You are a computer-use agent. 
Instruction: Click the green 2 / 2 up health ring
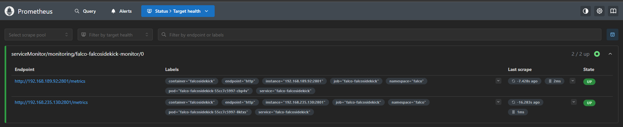click(597, 54)
